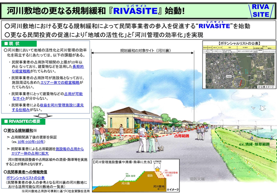Click the 堤防天端 label on the road
The height and width of the screenshot is (195, 277).
tap(197, 179)
